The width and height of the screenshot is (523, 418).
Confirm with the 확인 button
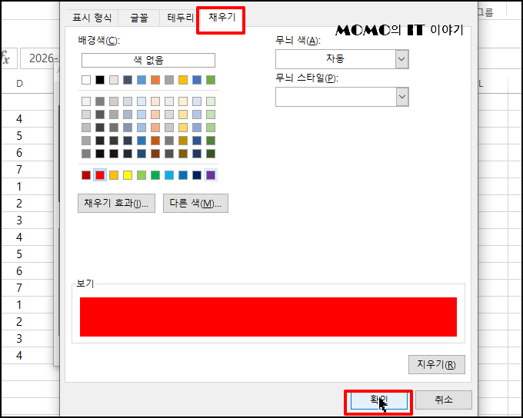click(379, 400)
